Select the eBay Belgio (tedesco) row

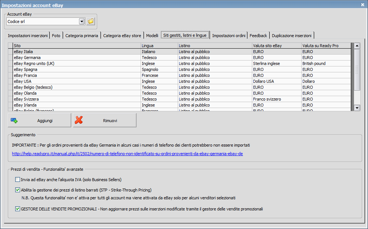[x=180, y=87]
